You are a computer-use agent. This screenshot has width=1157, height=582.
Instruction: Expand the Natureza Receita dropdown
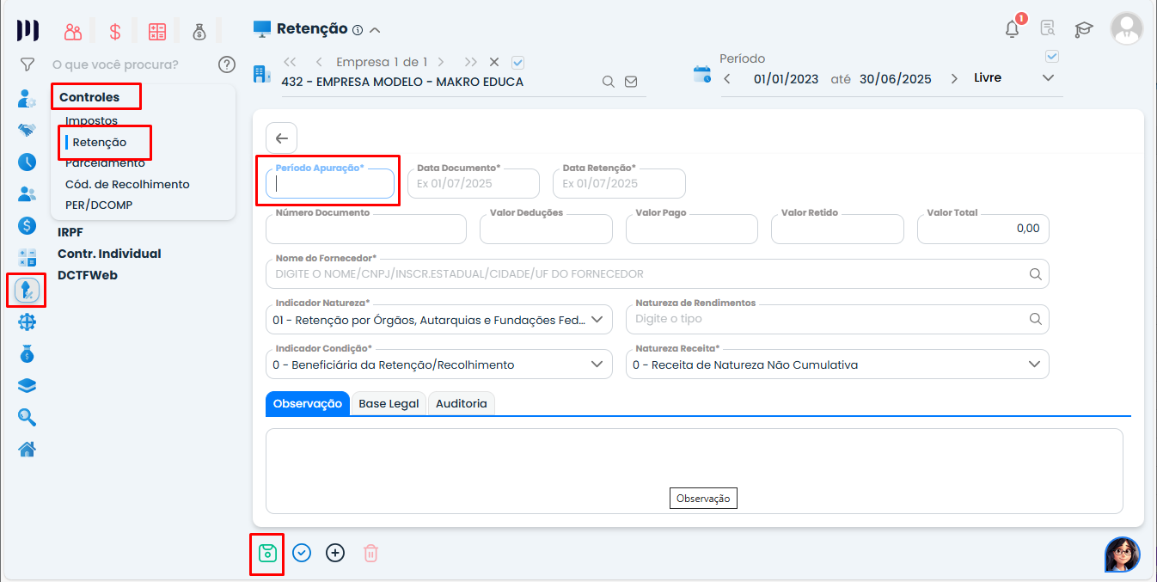point(1034,365)
